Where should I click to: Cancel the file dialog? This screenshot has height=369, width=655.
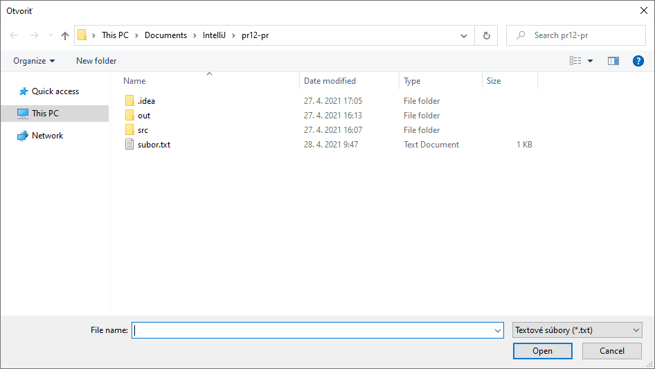[612, 351]
